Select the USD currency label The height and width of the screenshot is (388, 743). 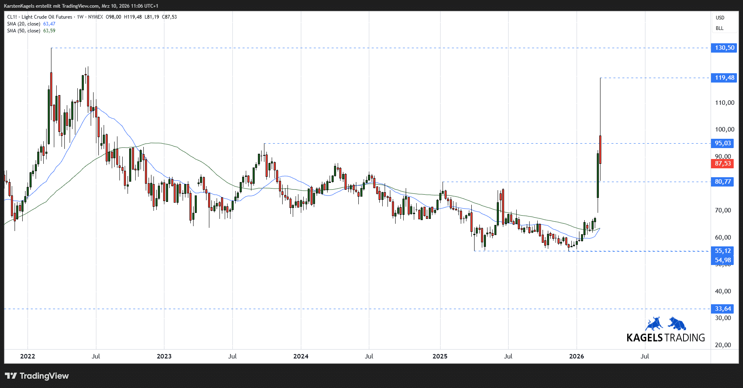pyautogui.click(x=720, y=18)
